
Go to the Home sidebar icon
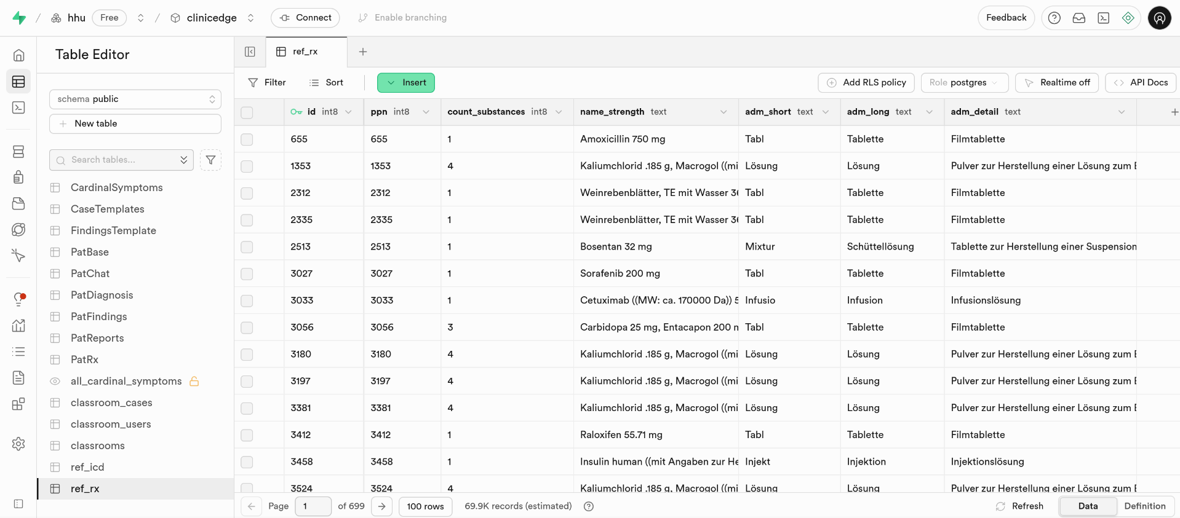click(18, 55)
